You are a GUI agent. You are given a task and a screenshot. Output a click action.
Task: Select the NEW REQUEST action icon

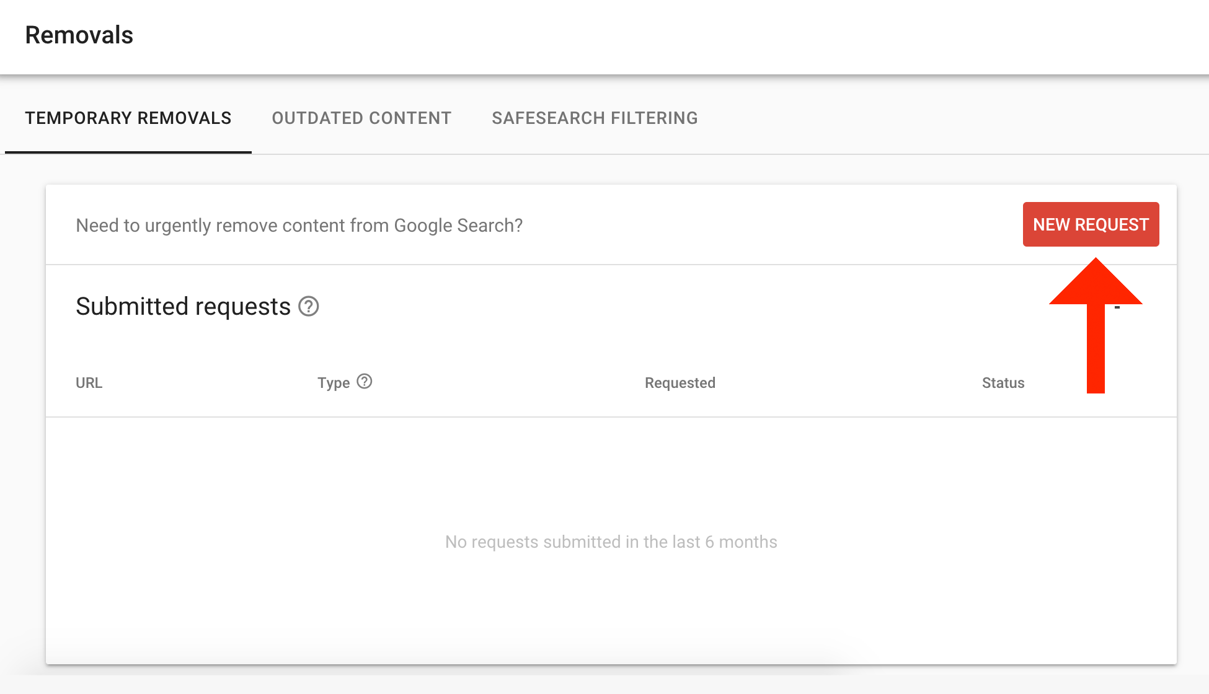point(1090,224)
